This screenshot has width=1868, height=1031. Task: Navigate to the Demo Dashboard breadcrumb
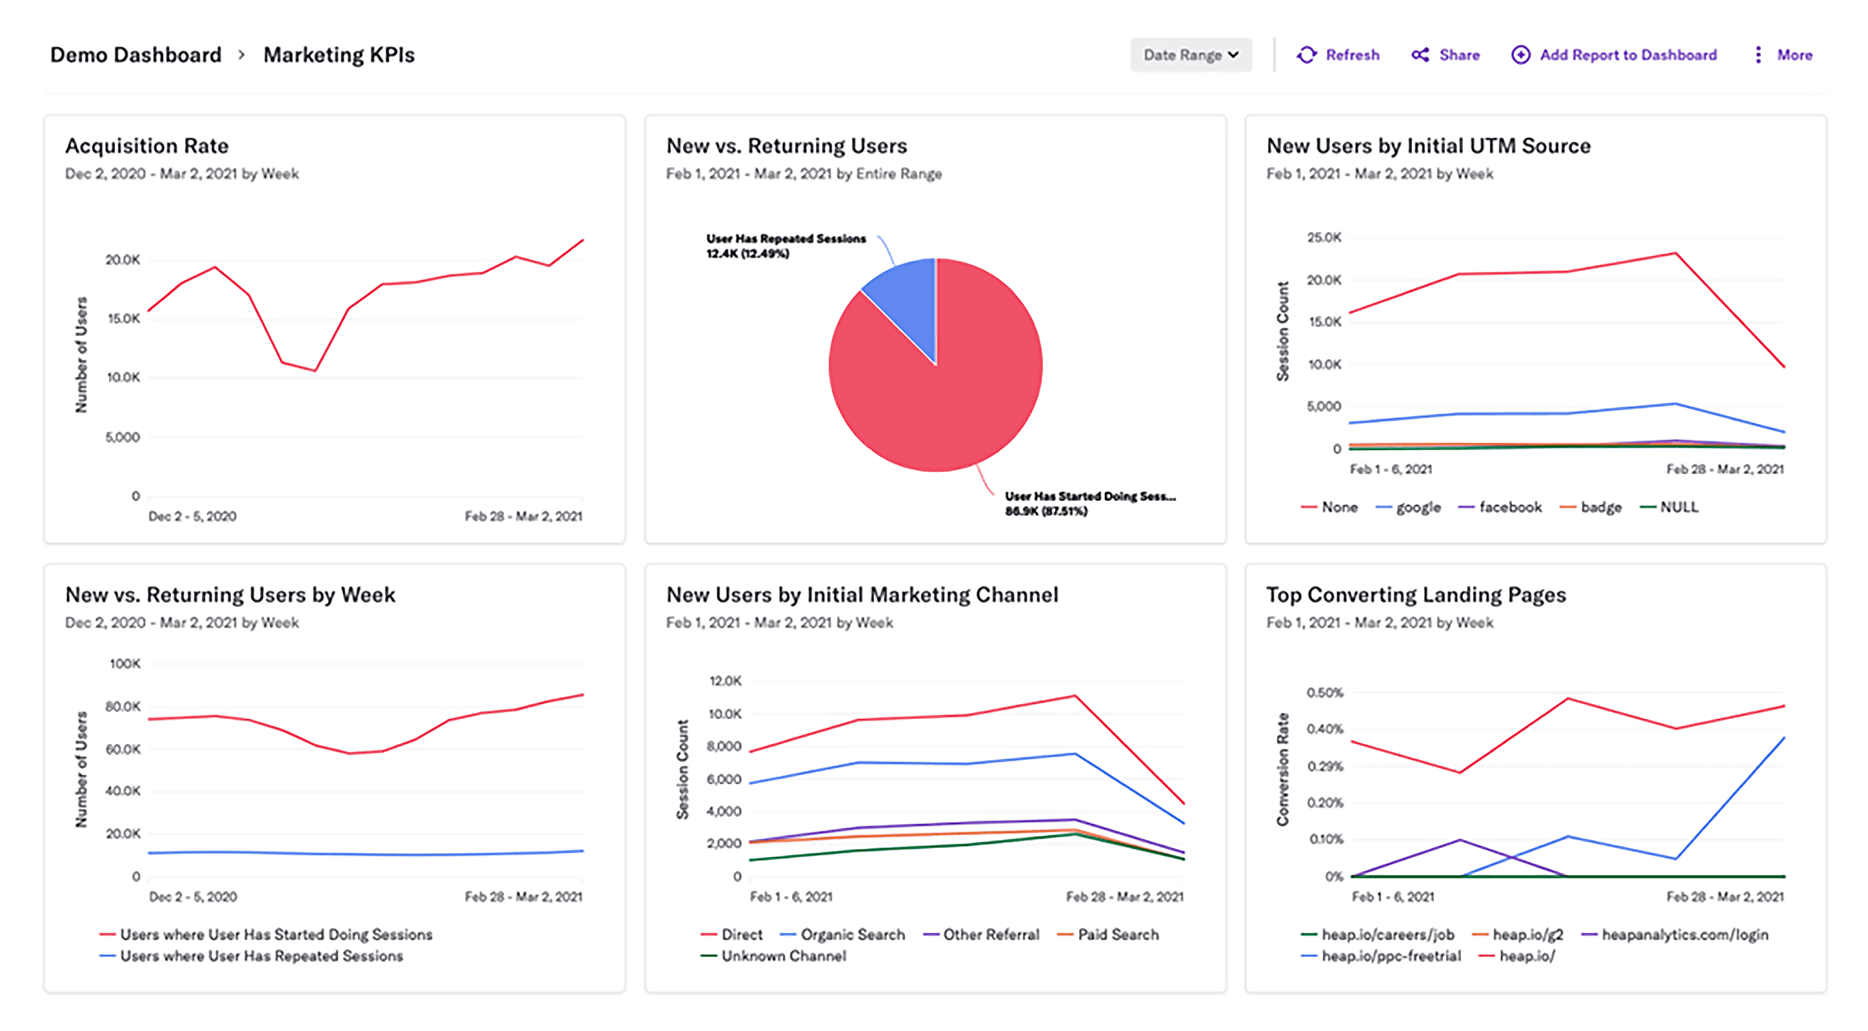tap(135, 54)
